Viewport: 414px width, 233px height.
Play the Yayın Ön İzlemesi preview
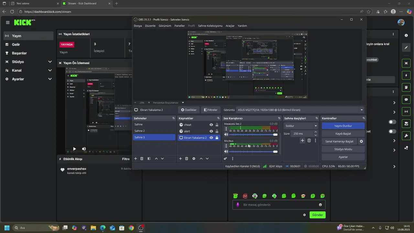coord(74,149)
